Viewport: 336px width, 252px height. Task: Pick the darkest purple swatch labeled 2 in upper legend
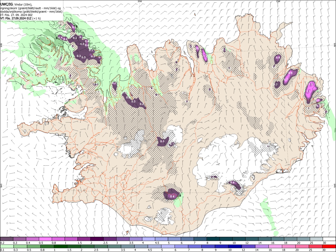97,239
